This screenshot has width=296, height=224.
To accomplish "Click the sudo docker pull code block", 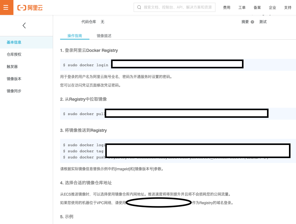I will click(x=82, y=114).
